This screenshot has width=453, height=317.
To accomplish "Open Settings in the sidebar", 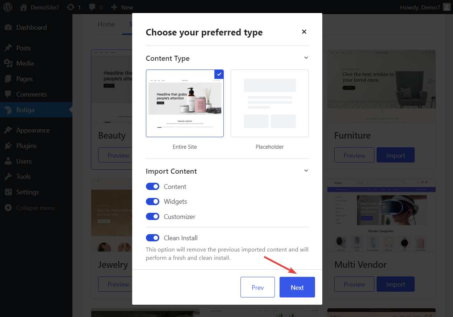I will click(36, 192).
